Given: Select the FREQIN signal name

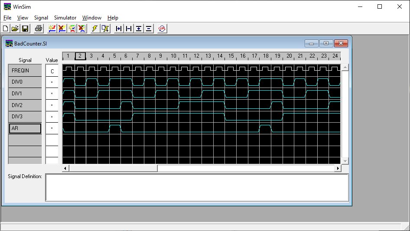Looking at the screenshot, I should tap(25, 71).
